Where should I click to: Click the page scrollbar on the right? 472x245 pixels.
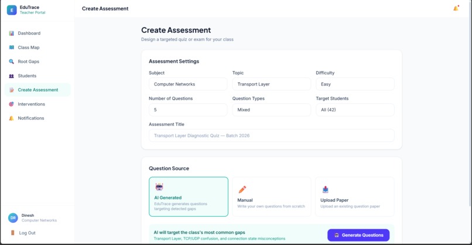click(470, 103)
